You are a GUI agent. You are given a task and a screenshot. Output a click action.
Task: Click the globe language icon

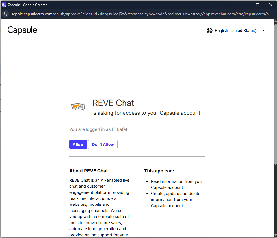point(209,31)
